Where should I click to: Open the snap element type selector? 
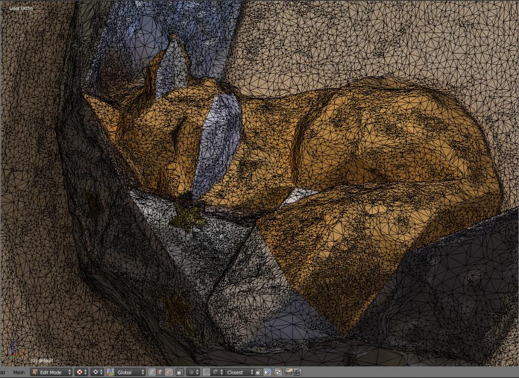(217, 373)
